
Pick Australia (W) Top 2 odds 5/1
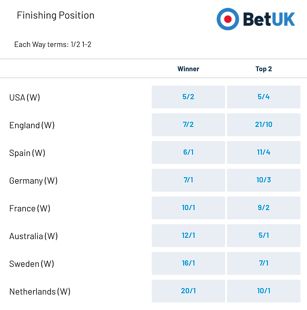coord(264,235)
